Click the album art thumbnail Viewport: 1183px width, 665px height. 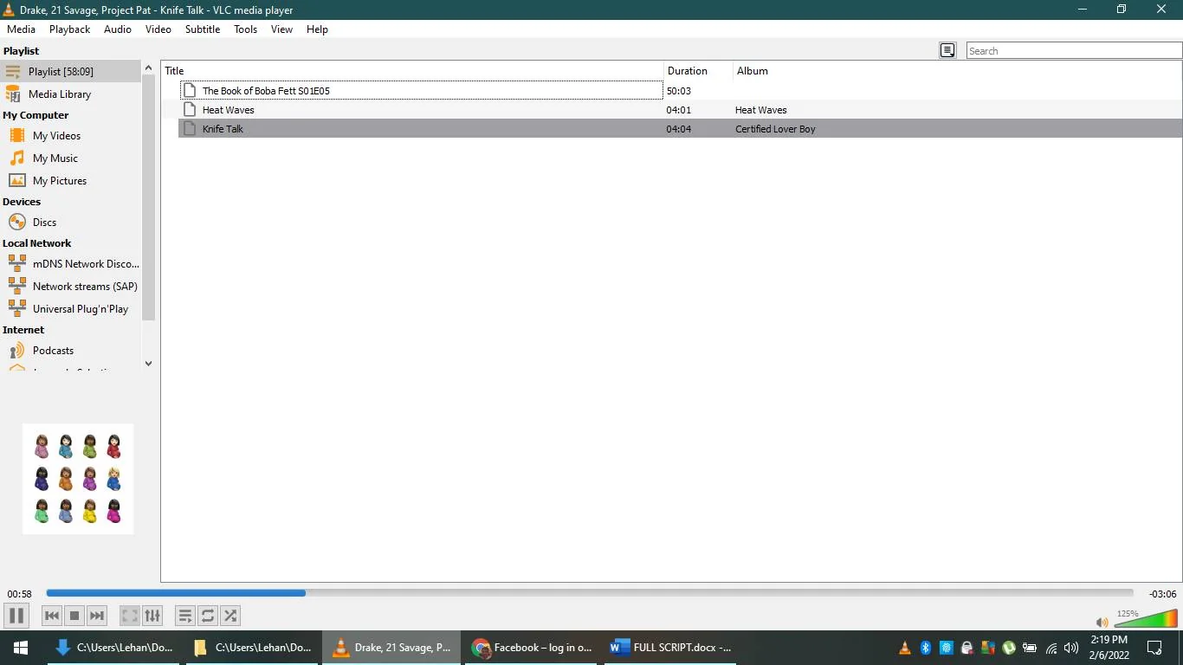click(78, 479)
